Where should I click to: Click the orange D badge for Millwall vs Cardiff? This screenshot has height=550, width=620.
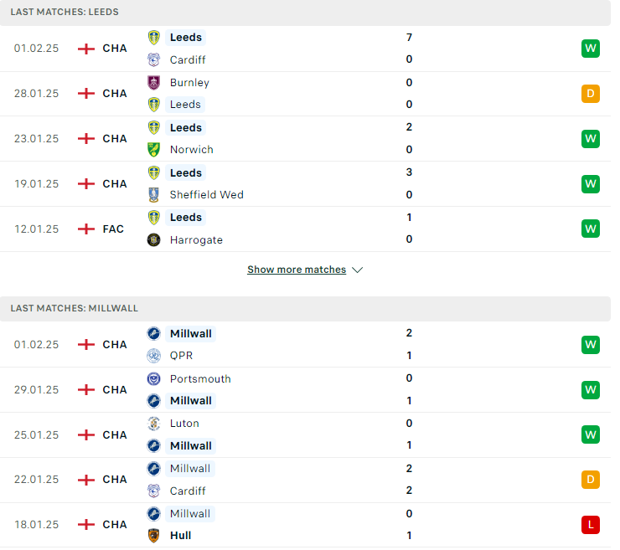pyautogui.click(x=591, y=480)
